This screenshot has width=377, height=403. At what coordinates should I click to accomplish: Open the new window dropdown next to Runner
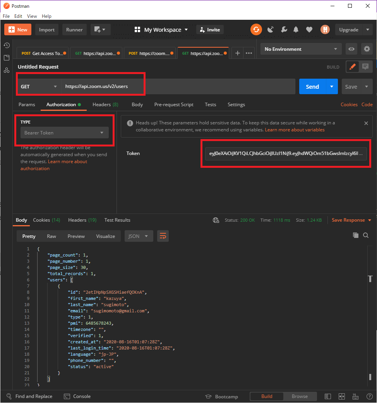(100, 29)
